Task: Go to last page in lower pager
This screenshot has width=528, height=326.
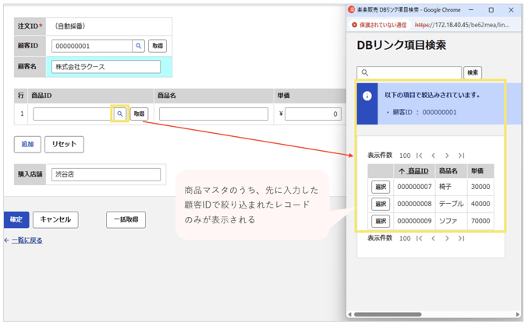Action: coord(462,239)
